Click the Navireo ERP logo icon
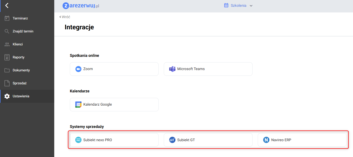Viewport: 353px width, 157px height. (x=266, y=140)
